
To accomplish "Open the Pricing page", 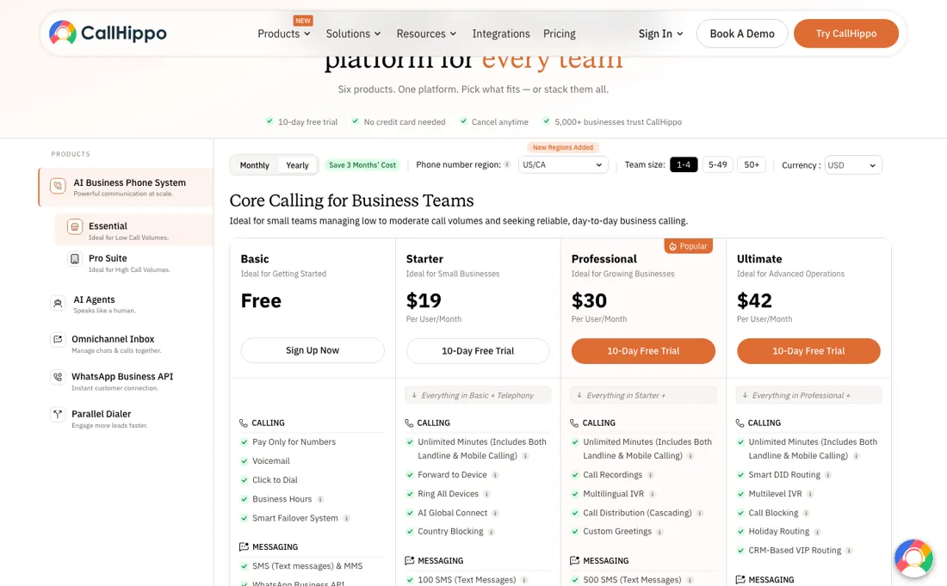I will point(560,34).
